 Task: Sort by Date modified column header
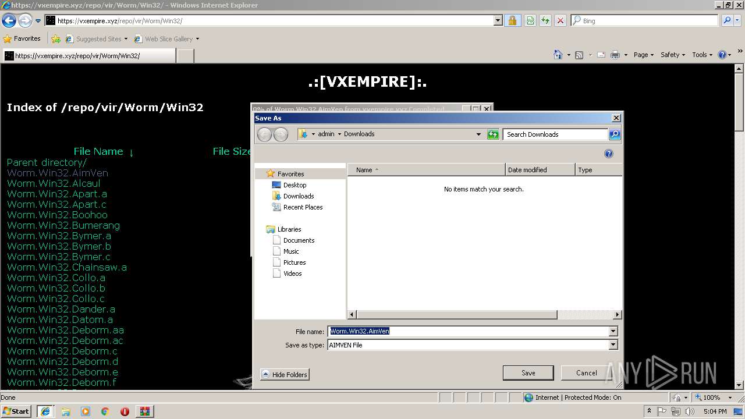[x=540, y=170]
